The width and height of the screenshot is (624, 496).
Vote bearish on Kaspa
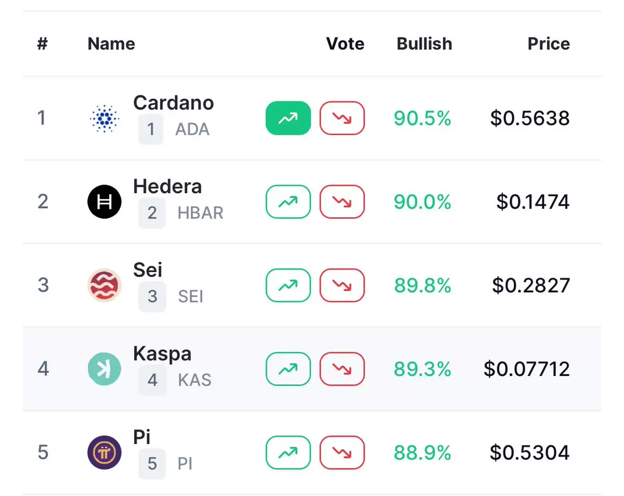(342, 369)
